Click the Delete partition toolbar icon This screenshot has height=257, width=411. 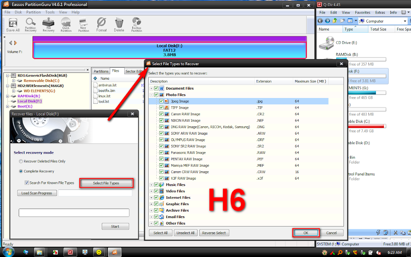[x=119, y=25]
